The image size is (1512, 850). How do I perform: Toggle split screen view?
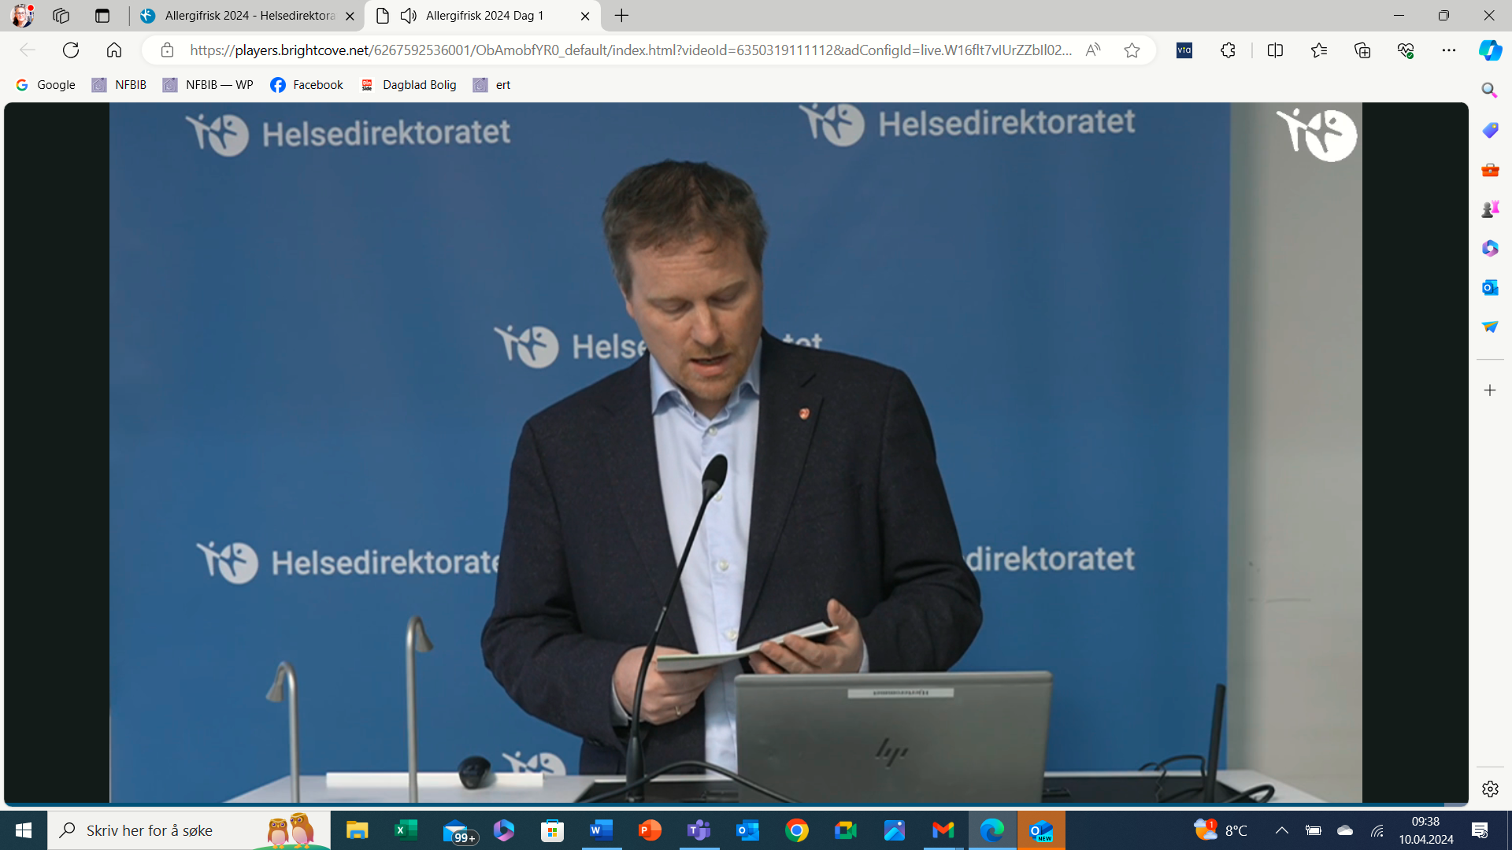(x=1275, y=50)
